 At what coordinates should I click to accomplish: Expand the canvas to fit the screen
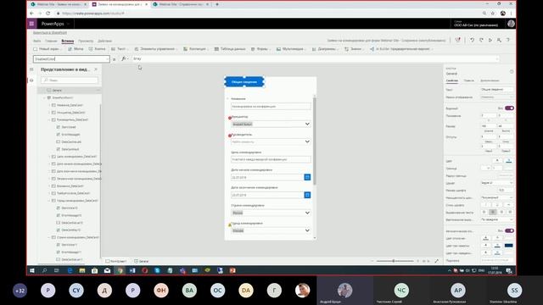(436, 261)
